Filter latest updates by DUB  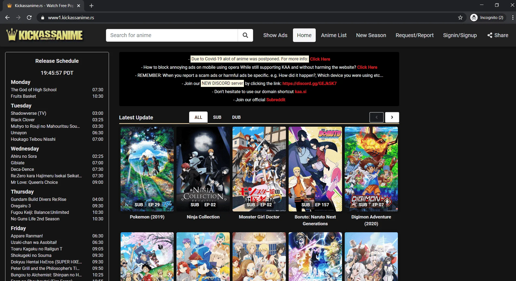click(236, 117)
